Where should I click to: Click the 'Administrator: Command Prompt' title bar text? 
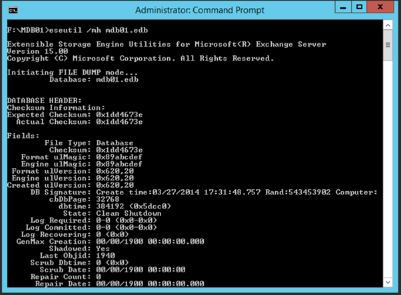(199, 10)
